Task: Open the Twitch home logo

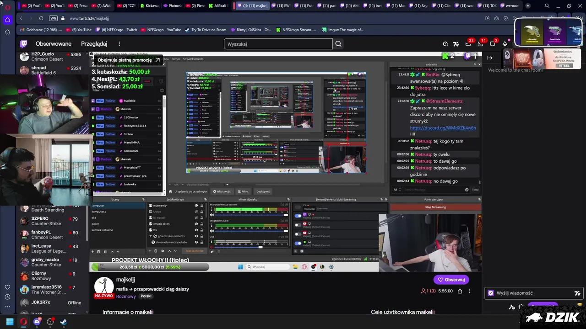Action: pos(23,44)
